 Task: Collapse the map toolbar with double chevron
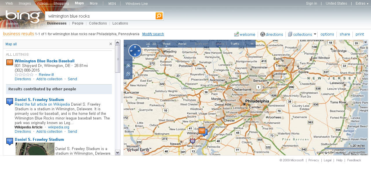point(252,44)
